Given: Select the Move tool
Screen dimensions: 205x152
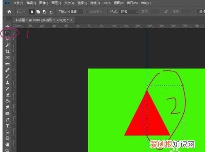Looking at the screenshot, I should pyautogui.click(x=7, y=26).
